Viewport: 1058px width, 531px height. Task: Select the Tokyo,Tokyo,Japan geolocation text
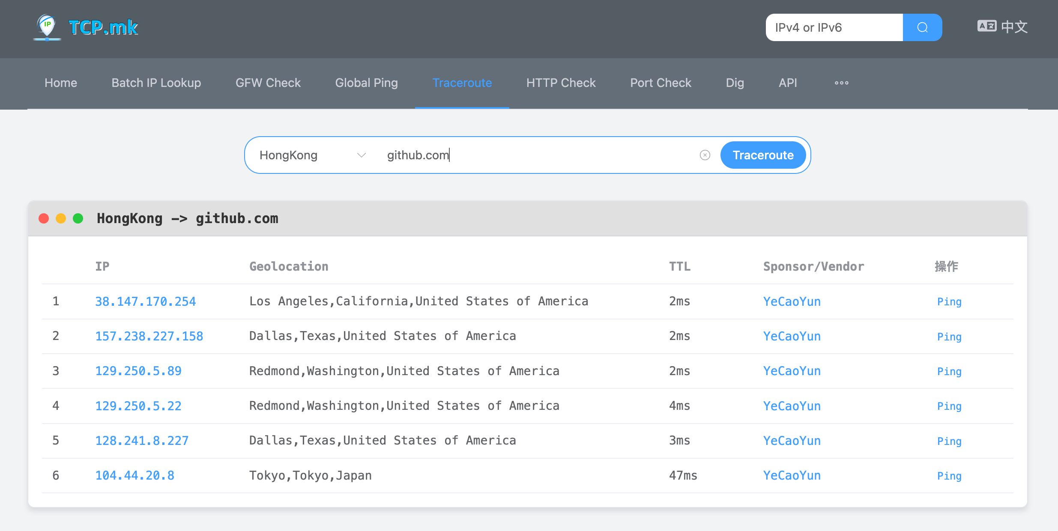point(311,475)
